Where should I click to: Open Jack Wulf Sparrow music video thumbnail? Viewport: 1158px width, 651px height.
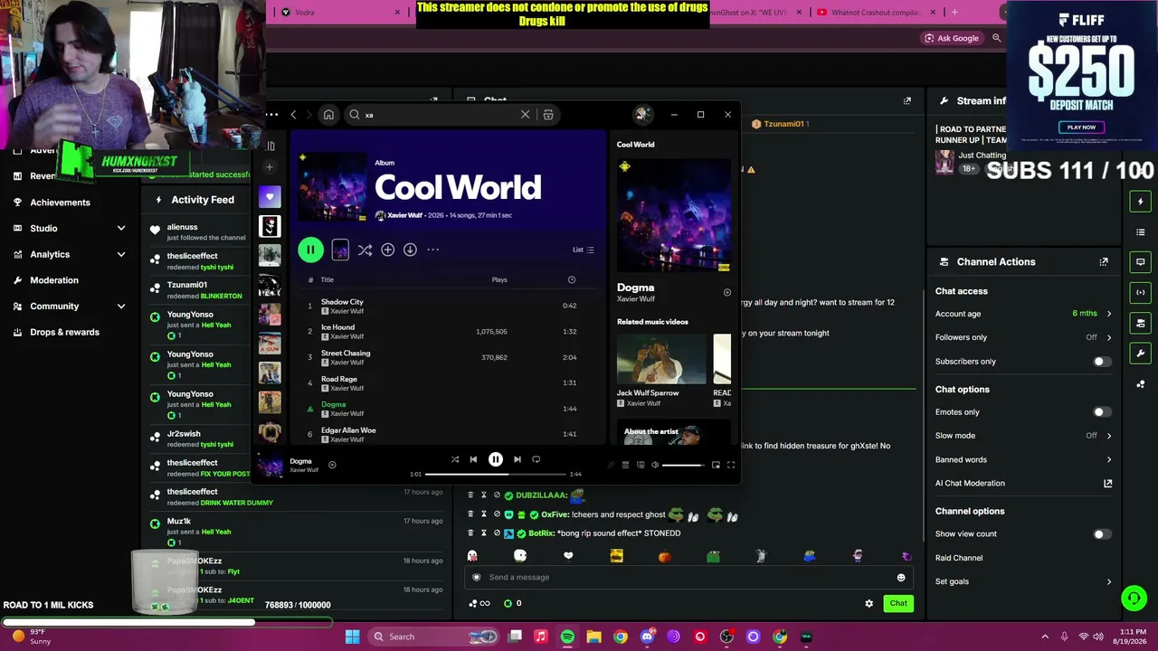pos(661,359)
